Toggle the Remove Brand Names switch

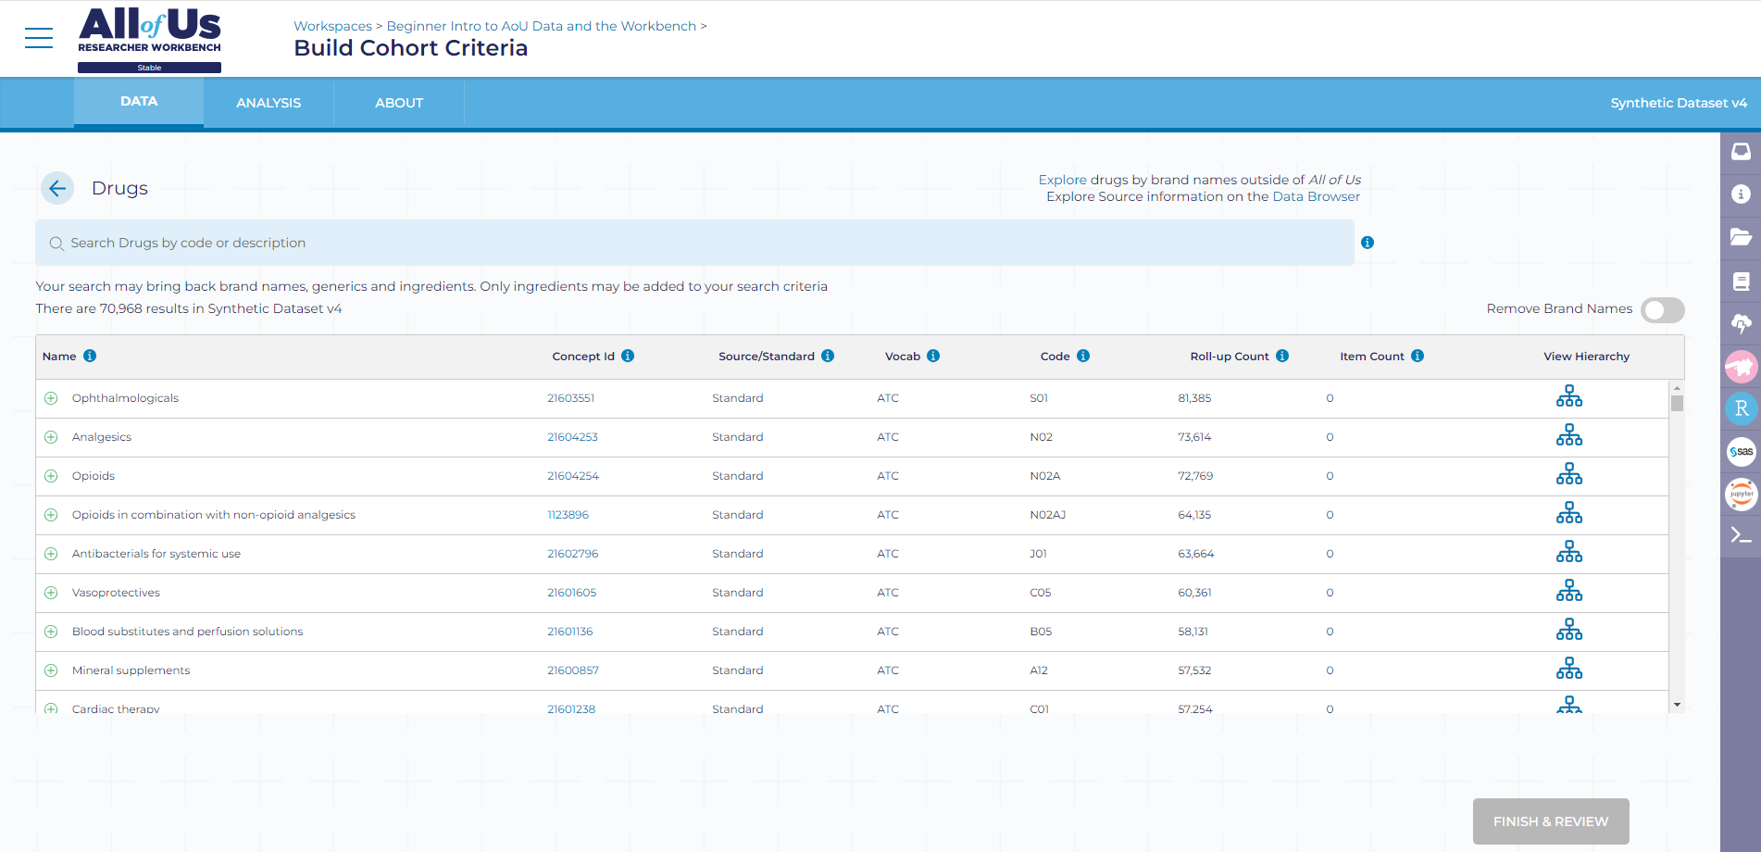pyautogui.click(x=1663, y=310)
